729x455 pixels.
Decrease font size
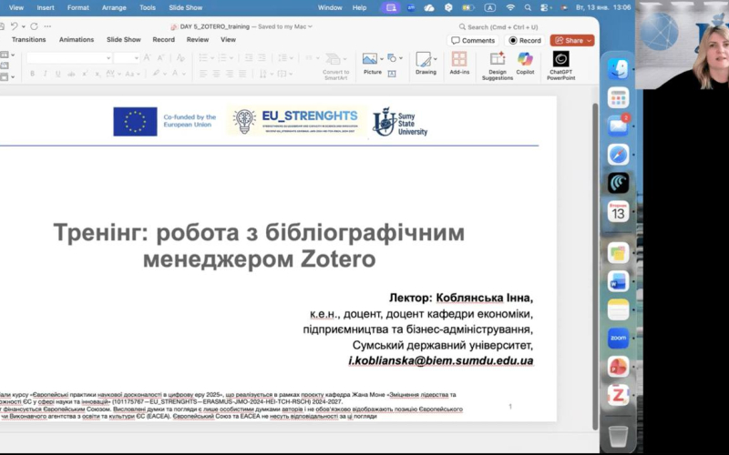pyautogui.click(x=161, y=57)
